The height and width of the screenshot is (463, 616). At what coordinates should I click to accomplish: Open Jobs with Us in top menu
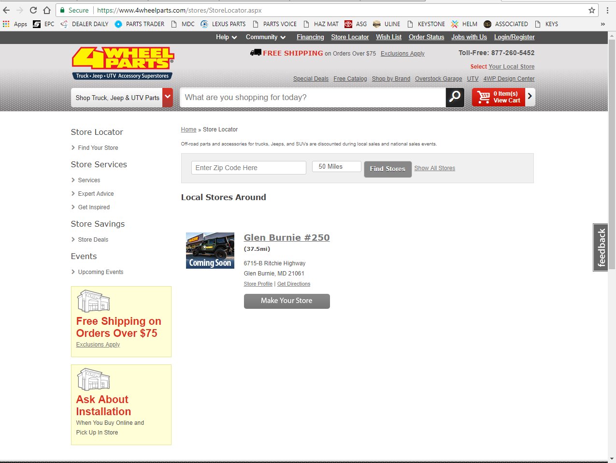(469, 37)
